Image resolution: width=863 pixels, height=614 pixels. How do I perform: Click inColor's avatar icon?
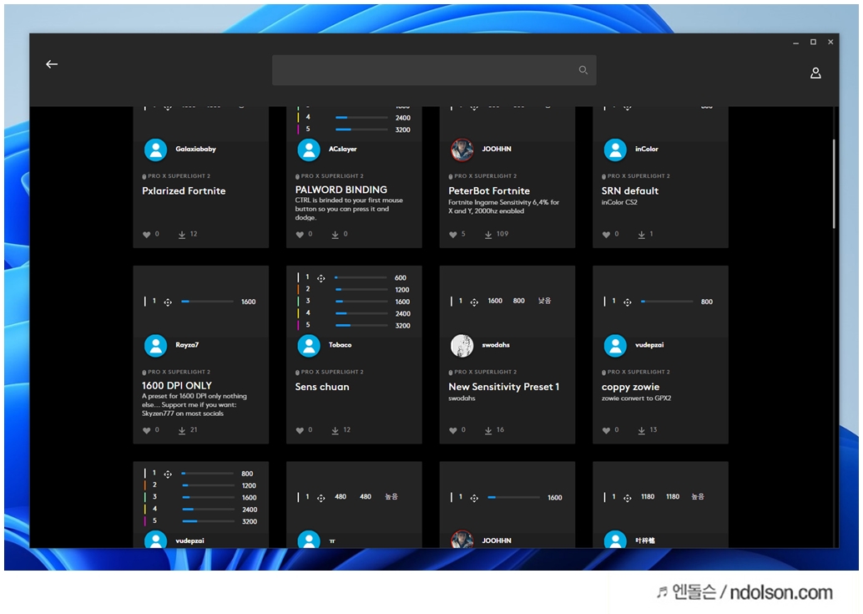(x=615, y=150)
